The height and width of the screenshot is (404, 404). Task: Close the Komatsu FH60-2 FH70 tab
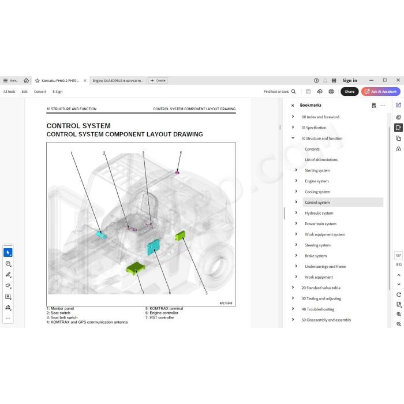(85, 81)
